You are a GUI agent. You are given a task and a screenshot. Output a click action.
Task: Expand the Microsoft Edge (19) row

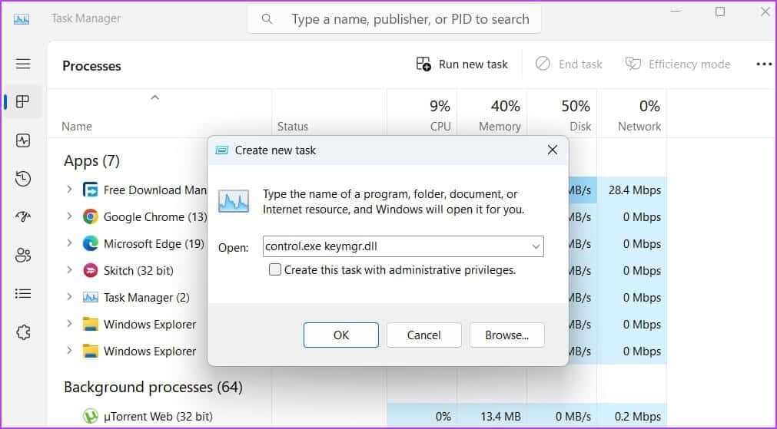tap(69, 243)
